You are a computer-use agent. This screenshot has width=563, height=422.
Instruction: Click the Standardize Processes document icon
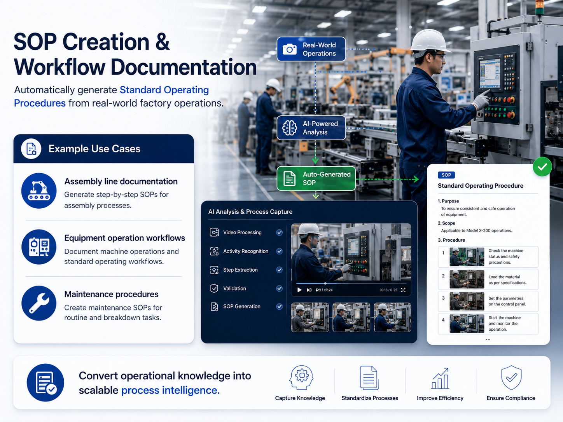(369, 377)
